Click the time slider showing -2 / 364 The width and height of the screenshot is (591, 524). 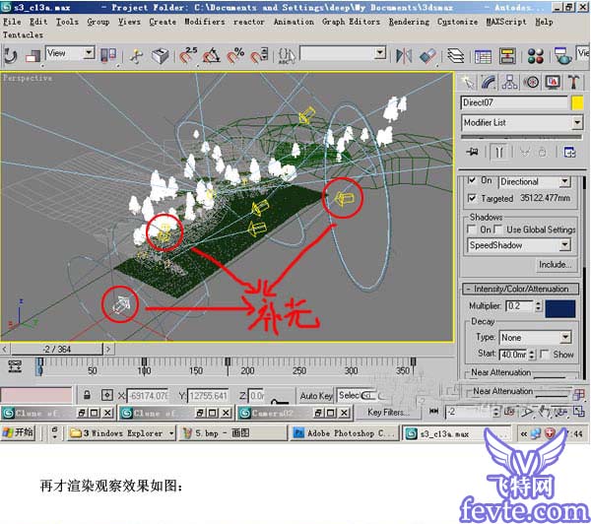pos(56,349)
